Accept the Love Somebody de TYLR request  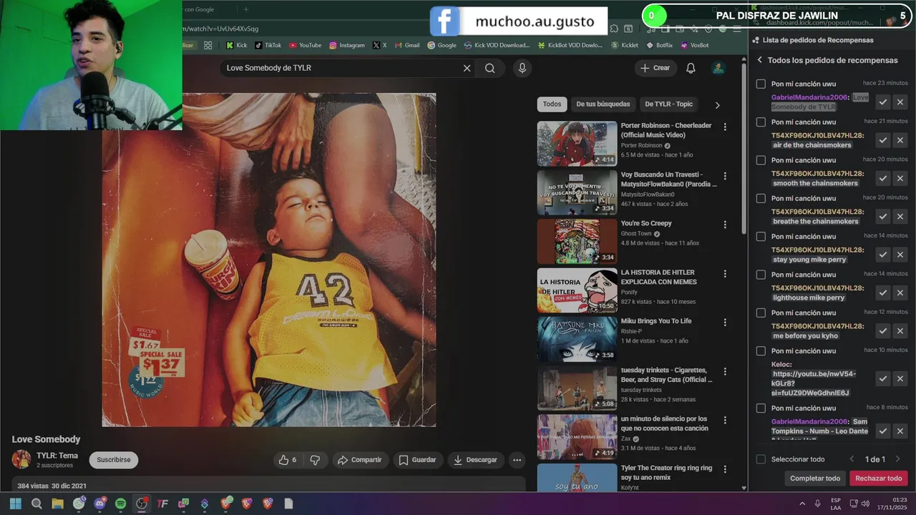click(x=882, y=102)
